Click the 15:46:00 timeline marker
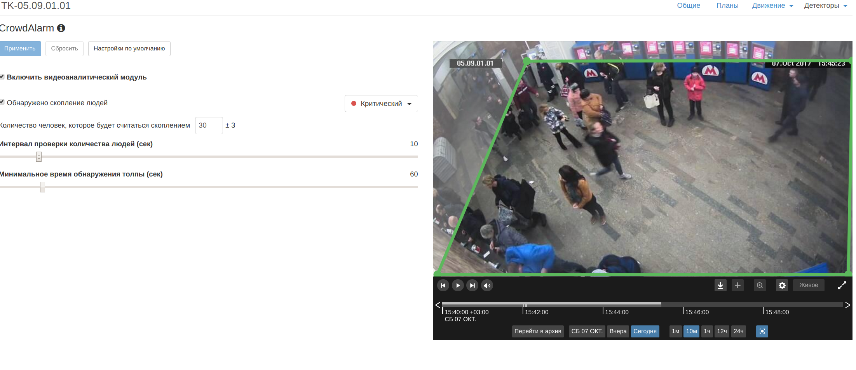This screenshot has width=856, height=370. tap(697, 312)
